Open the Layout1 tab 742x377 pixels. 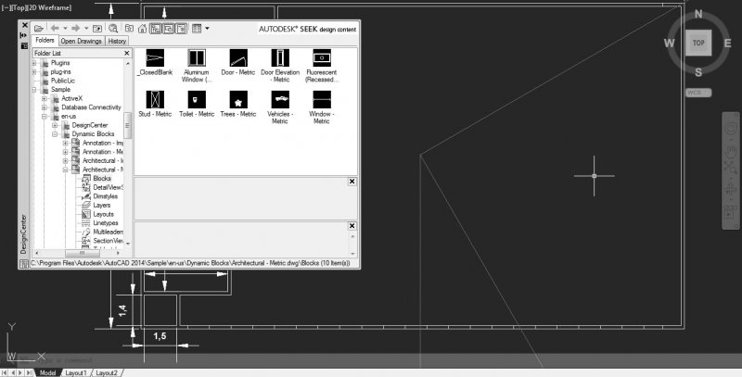point(76,372)
